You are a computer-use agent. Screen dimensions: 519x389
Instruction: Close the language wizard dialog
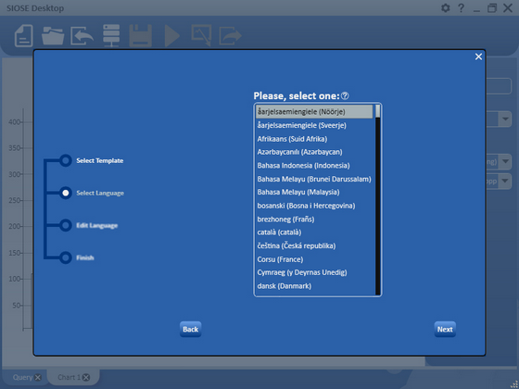click(478, 56)
